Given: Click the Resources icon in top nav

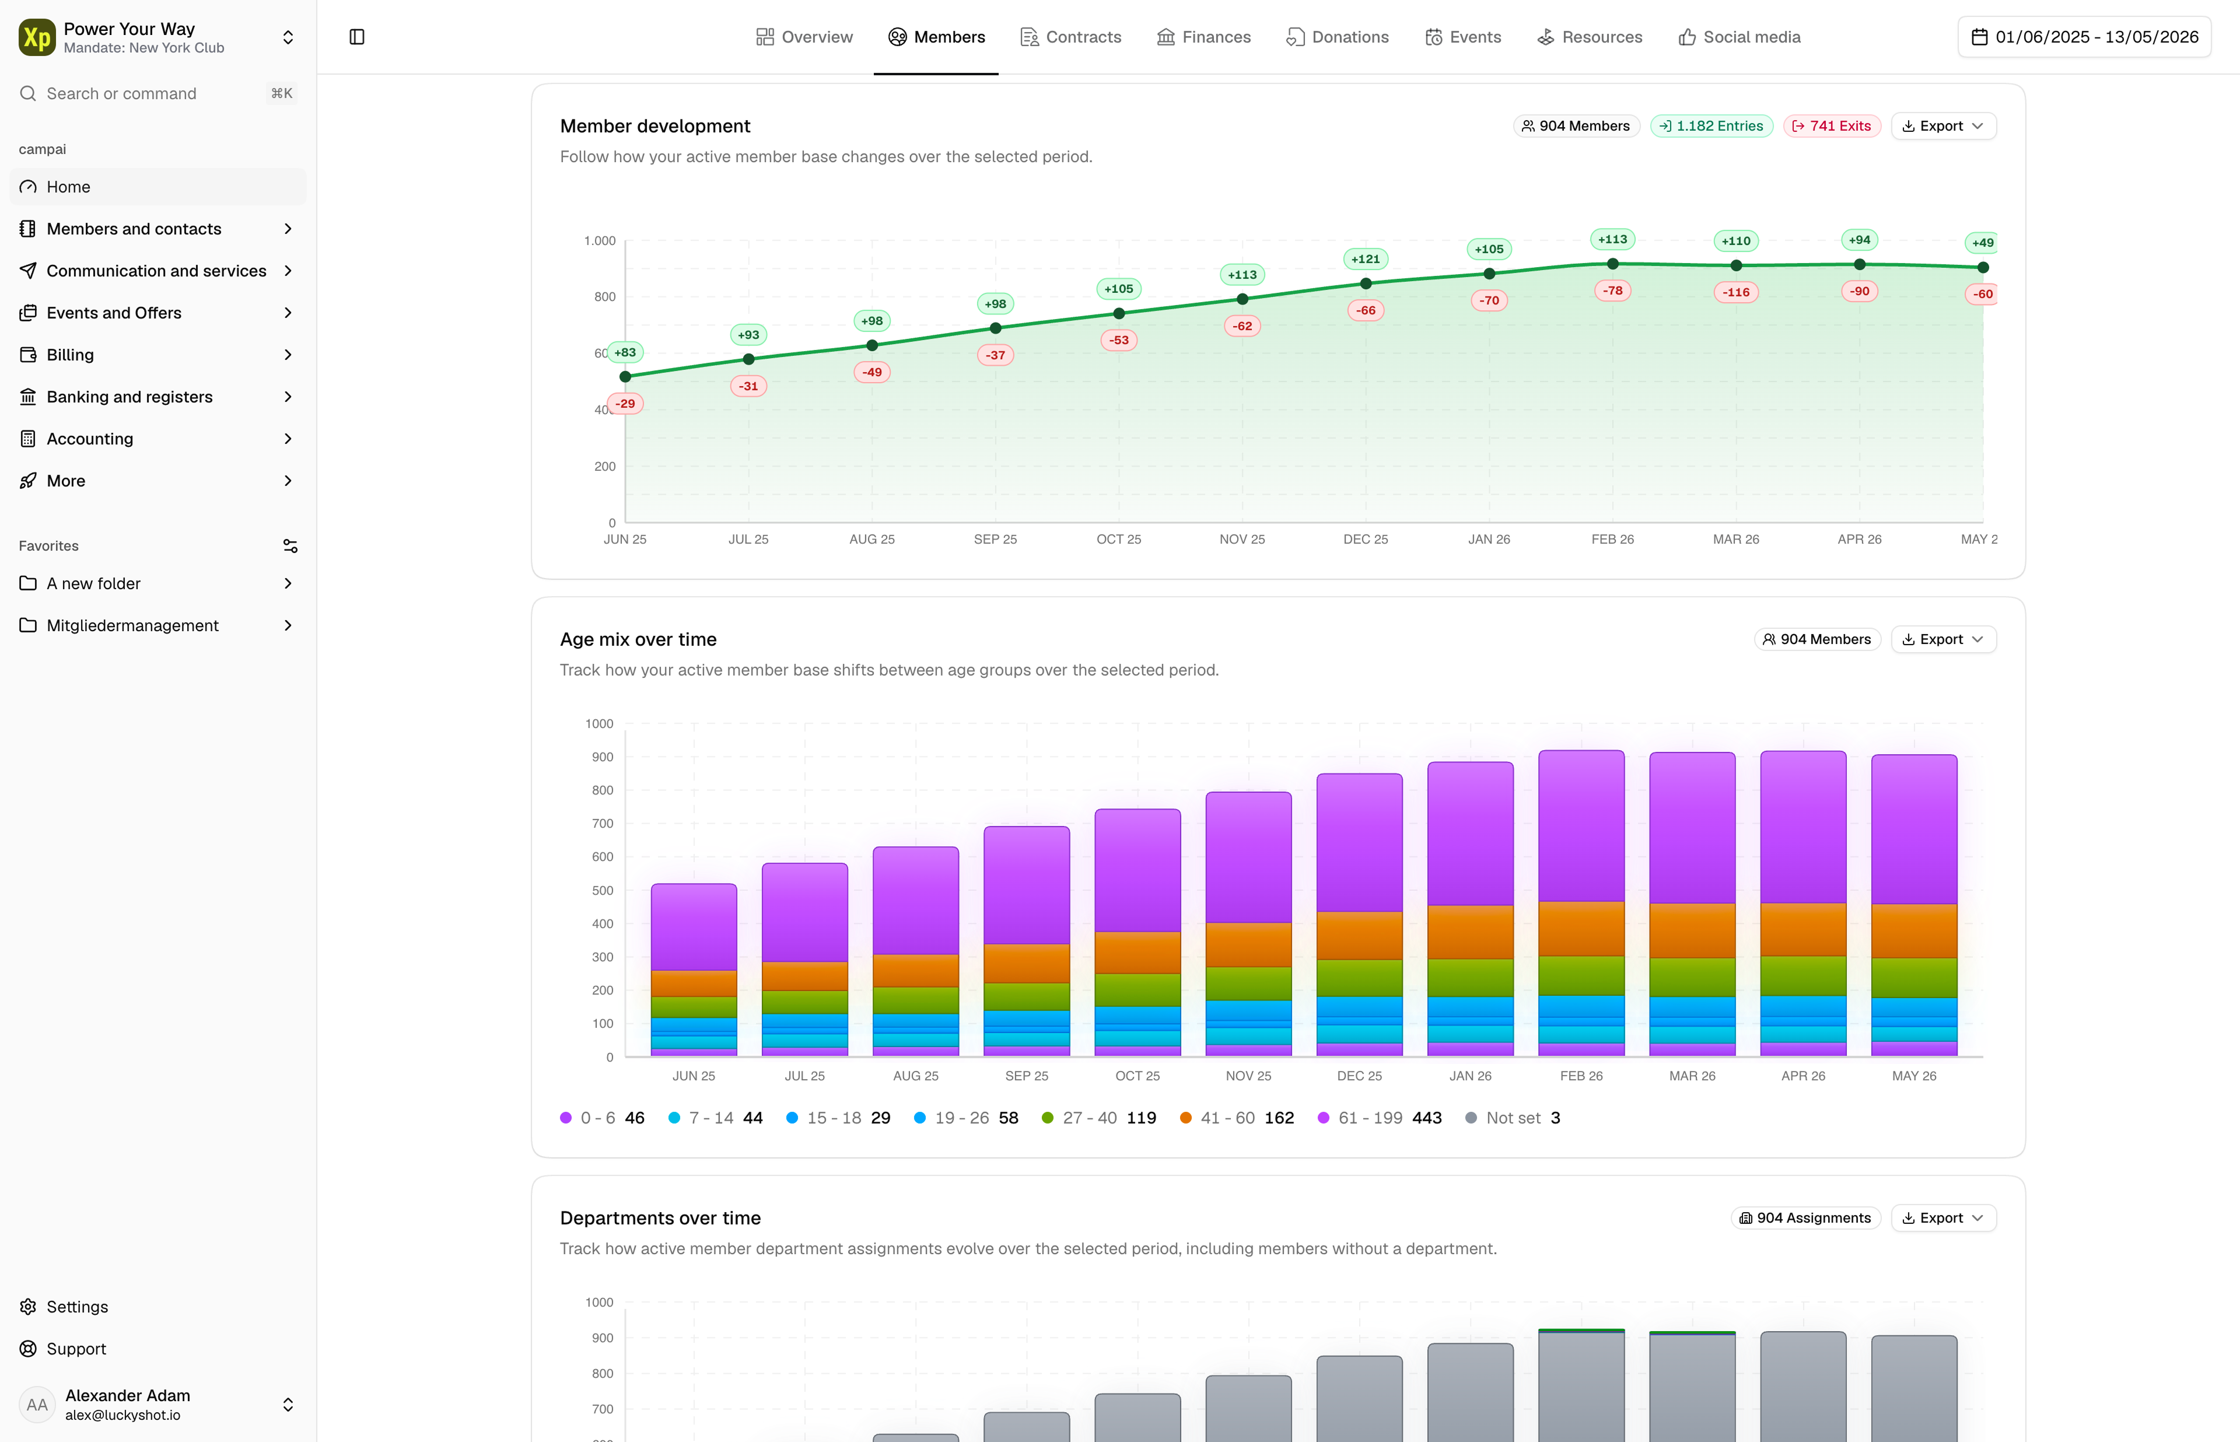Looking at the screenshot, I should [x=1545, y=37].
